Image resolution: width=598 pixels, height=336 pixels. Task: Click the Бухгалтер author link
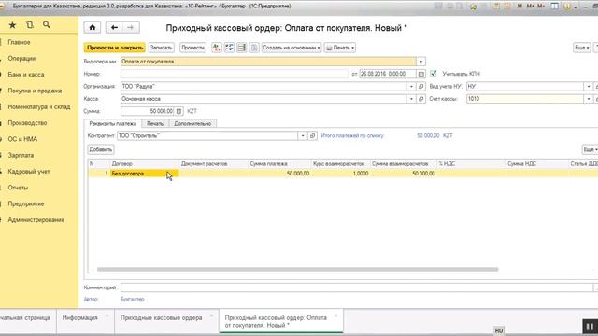pyautogui.click(x=133, y=299)
